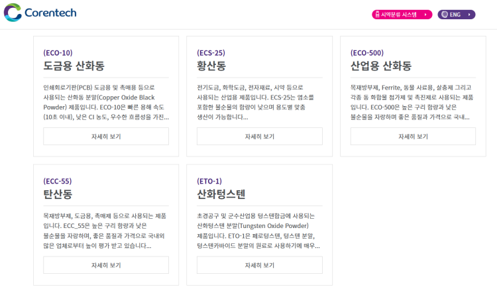View details for ECO-10 도금용 산화동
The width and height of the screenshot is (497, 299).
[x=106, y=137]
